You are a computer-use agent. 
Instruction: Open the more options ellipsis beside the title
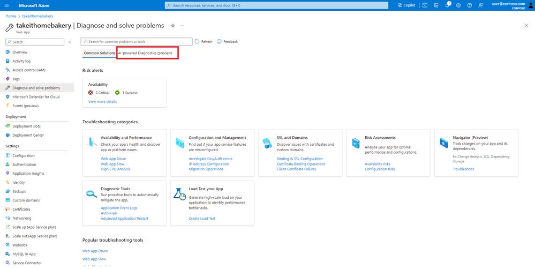pyautogui.click(x=182, y=26)
